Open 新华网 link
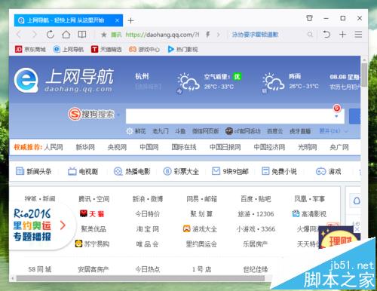The height and width of the screenshot is (291, 377). coord(85,147)
